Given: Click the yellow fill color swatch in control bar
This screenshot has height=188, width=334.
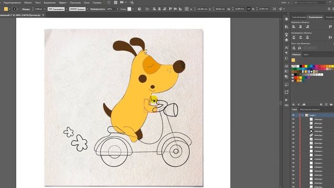Looking at the screenshot, I should coord(6,9).
